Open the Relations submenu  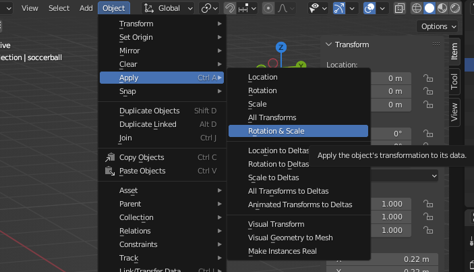coord(162,231)
